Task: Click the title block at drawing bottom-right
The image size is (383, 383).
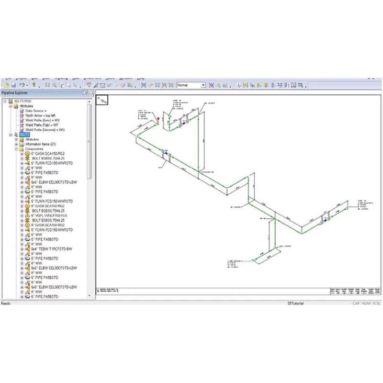Action: pyautogui.click(x=355, y=291)
